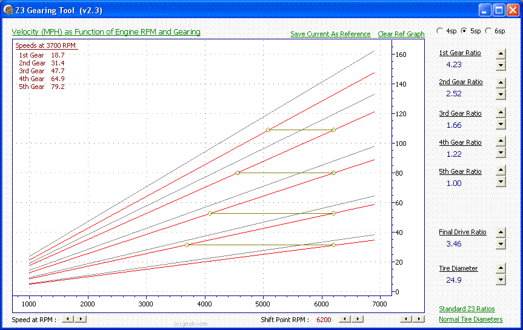
Task: Increase 1st Gear Ratio with up arrow
Action: pos(501,53)
